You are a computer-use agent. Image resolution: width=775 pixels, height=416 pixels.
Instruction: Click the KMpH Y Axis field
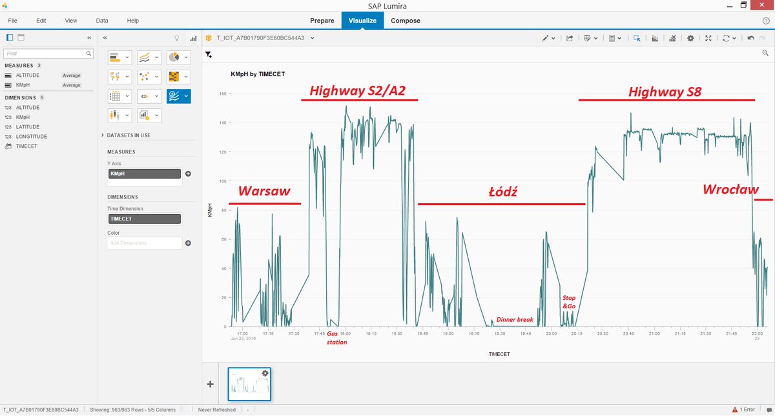click(144, 173)
